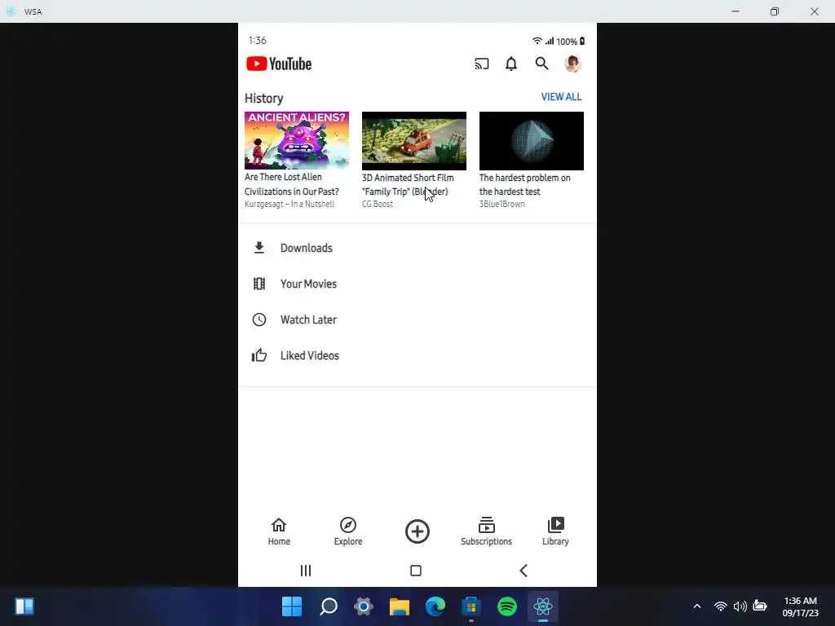Click the Liked Videos thumbs-up icon
835x626 pixels.
point(259,355)
